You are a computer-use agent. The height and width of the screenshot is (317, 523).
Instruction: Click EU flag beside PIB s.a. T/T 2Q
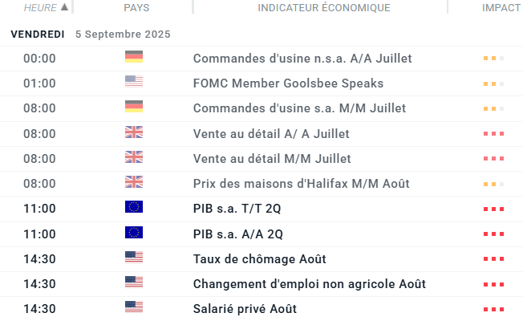click(x=134, y=207)
